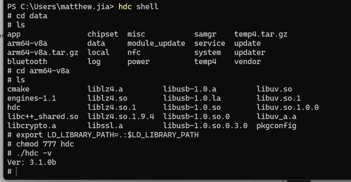Select the libssl.a file name
Image resolution: width=351 pixels, height=182 pixels.
(105, 126)
